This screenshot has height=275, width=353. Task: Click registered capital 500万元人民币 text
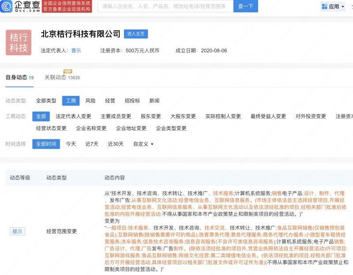pos(142,50)
